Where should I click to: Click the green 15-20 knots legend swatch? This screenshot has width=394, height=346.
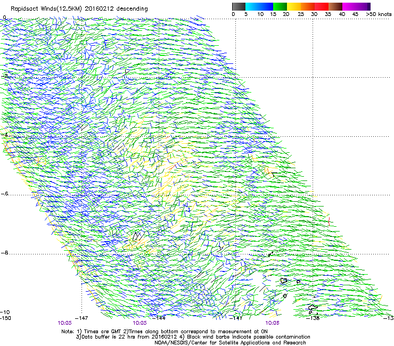click(280, 6)
